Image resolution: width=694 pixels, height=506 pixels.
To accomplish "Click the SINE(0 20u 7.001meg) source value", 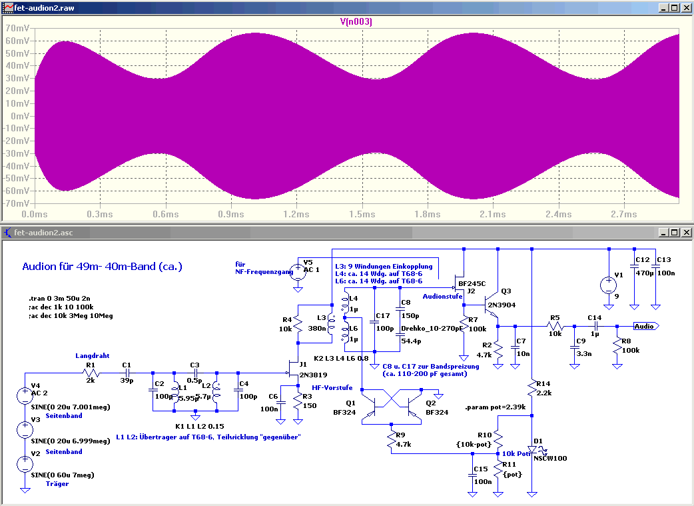I will 71,406.
